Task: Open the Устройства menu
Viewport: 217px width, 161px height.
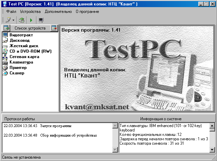Action: coord(30,12)
